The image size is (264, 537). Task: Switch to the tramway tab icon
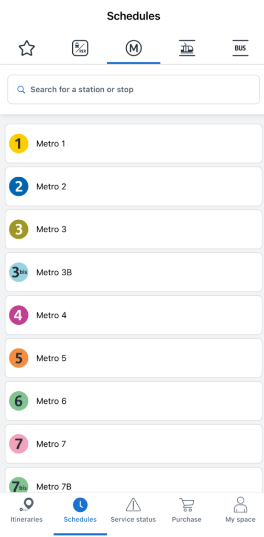[187, 48]
